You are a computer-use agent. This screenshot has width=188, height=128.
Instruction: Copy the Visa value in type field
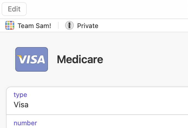pyautogui.click(x=21, y=105)
